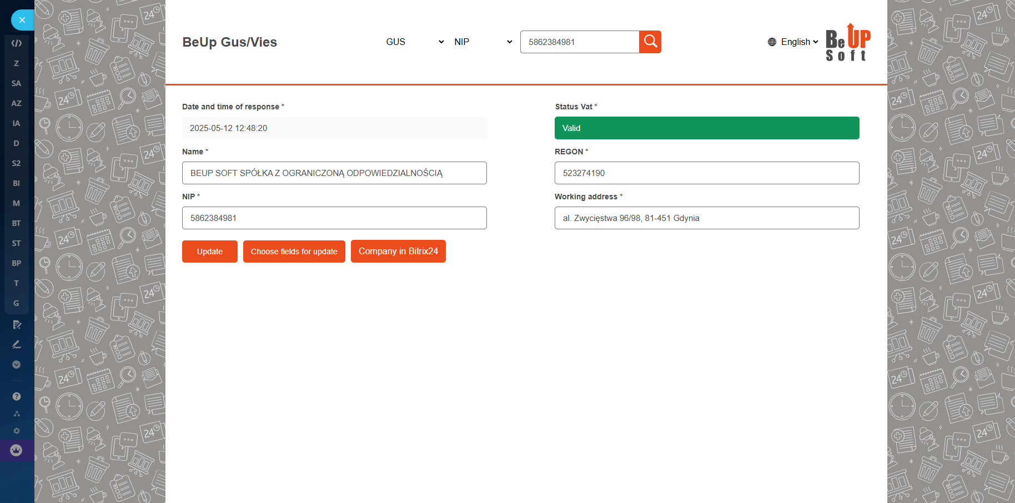Open the GUS source dropdown
Image resolution: width=1015 pixels, height=503 pixels.
414,42
